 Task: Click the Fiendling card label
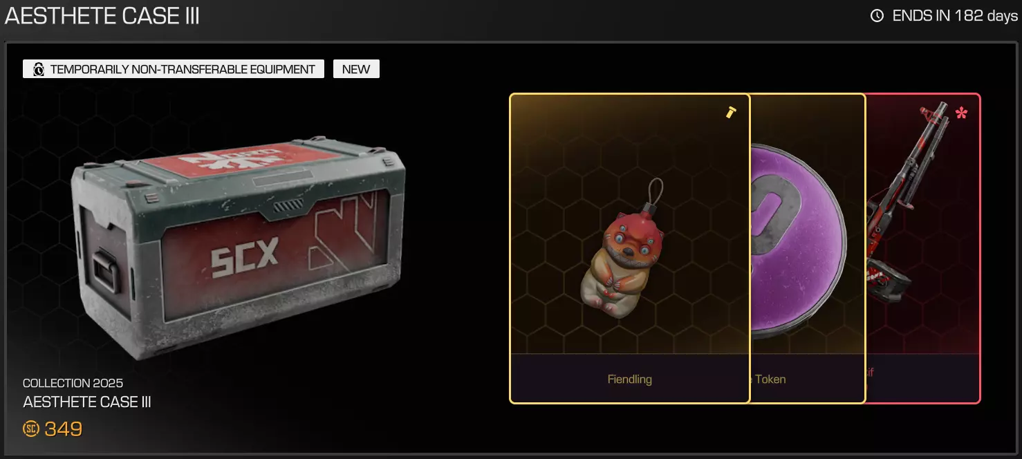(x=630, y=379)
